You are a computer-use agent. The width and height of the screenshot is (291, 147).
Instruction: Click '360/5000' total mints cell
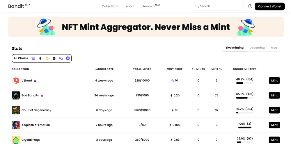coord(142,140)
